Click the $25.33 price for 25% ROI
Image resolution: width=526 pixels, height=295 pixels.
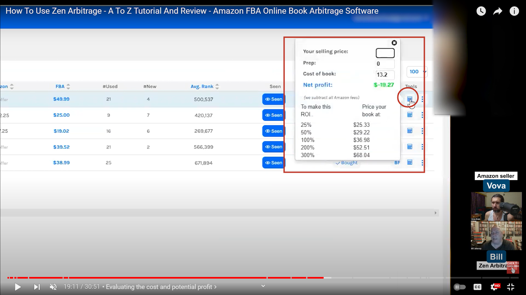pos(361,125)
